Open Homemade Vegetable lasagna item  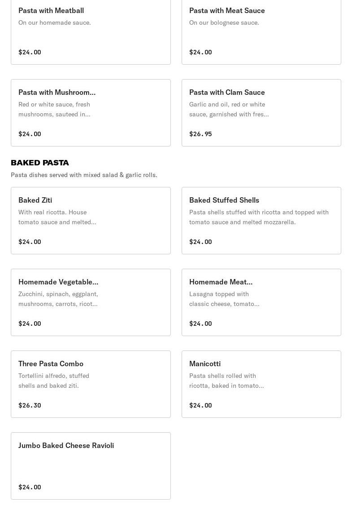pyautogui.click(x=91, y=302)
